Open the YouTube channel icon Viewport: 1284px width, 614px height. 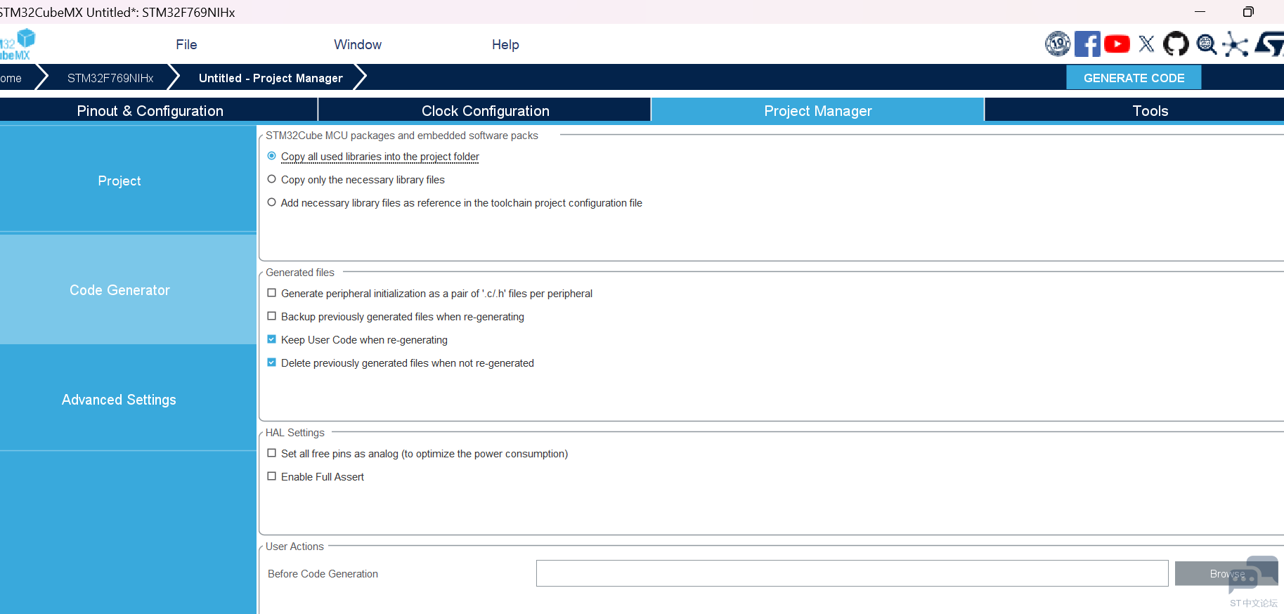pos(1117,44)
